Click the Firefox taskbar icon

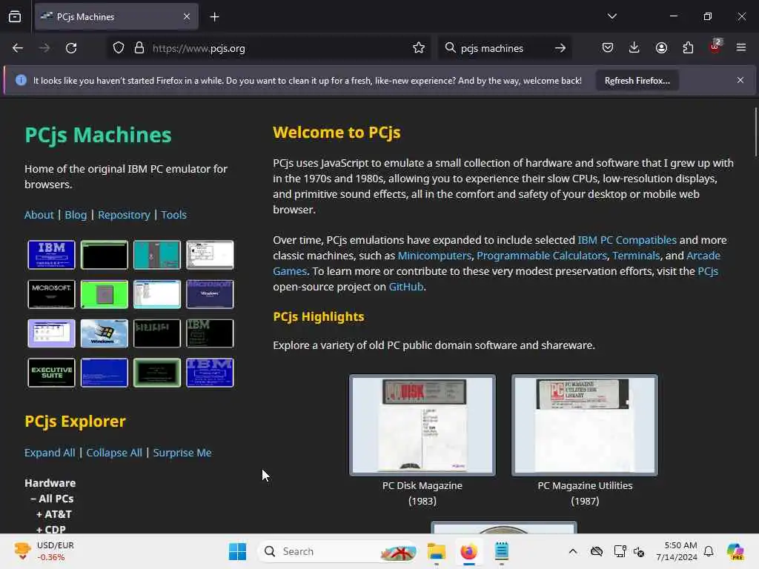coord(468,551)
